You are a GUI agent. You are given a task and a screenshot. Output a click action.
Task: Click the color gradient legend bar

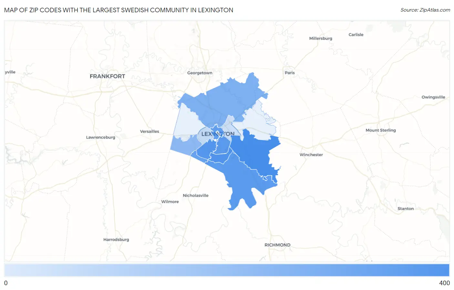(227, 270)
